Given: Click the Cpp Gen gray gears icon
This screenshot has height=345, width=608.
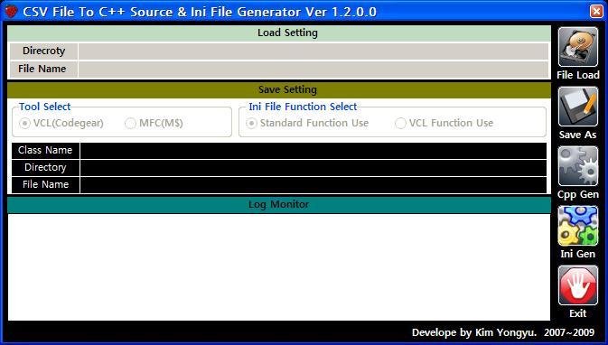Looking at the screenshot, I should (578, 166).
